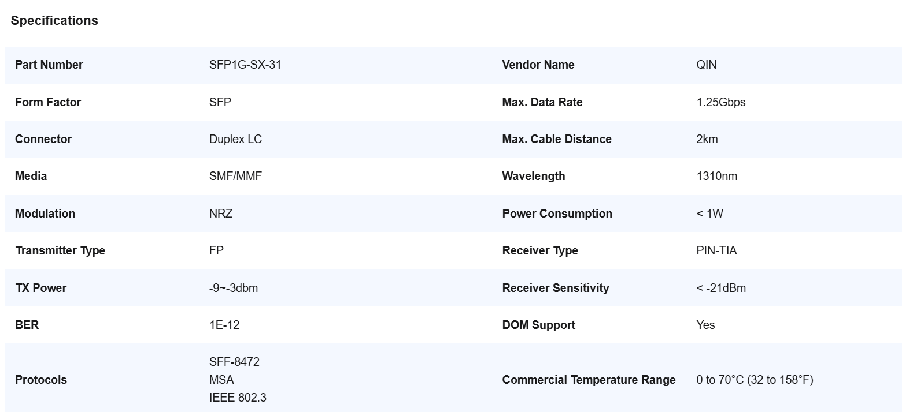This screenshot has width=902, height=412.
Task: Click the SFP1G-SX-31 part number value
Action: click(245, 65)
